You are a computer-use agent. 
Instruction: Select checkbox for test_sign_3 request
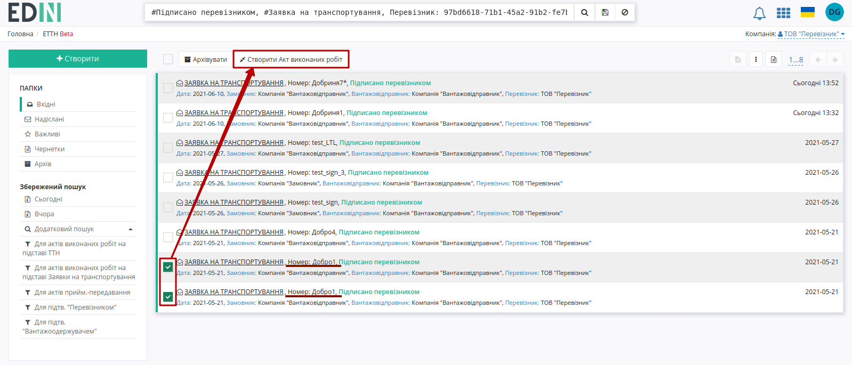click(x=168, y=177)
